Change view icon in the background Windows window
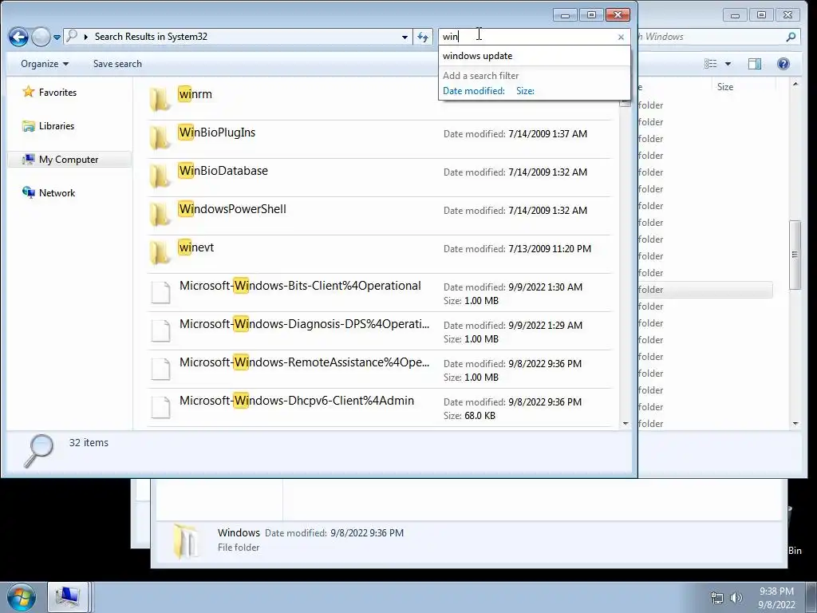Screen dimensions: 817x613 pyautogui.click(x=710, y=64)
